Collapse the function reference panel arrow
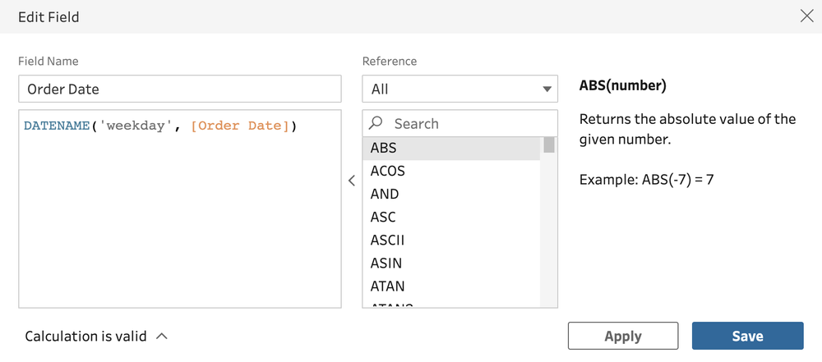The width and height of the screenshot is (822, 362). 352,181
